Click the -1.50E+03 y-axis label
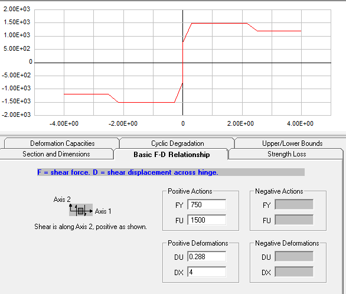This screenshot has width=346, height=294. 16,101
